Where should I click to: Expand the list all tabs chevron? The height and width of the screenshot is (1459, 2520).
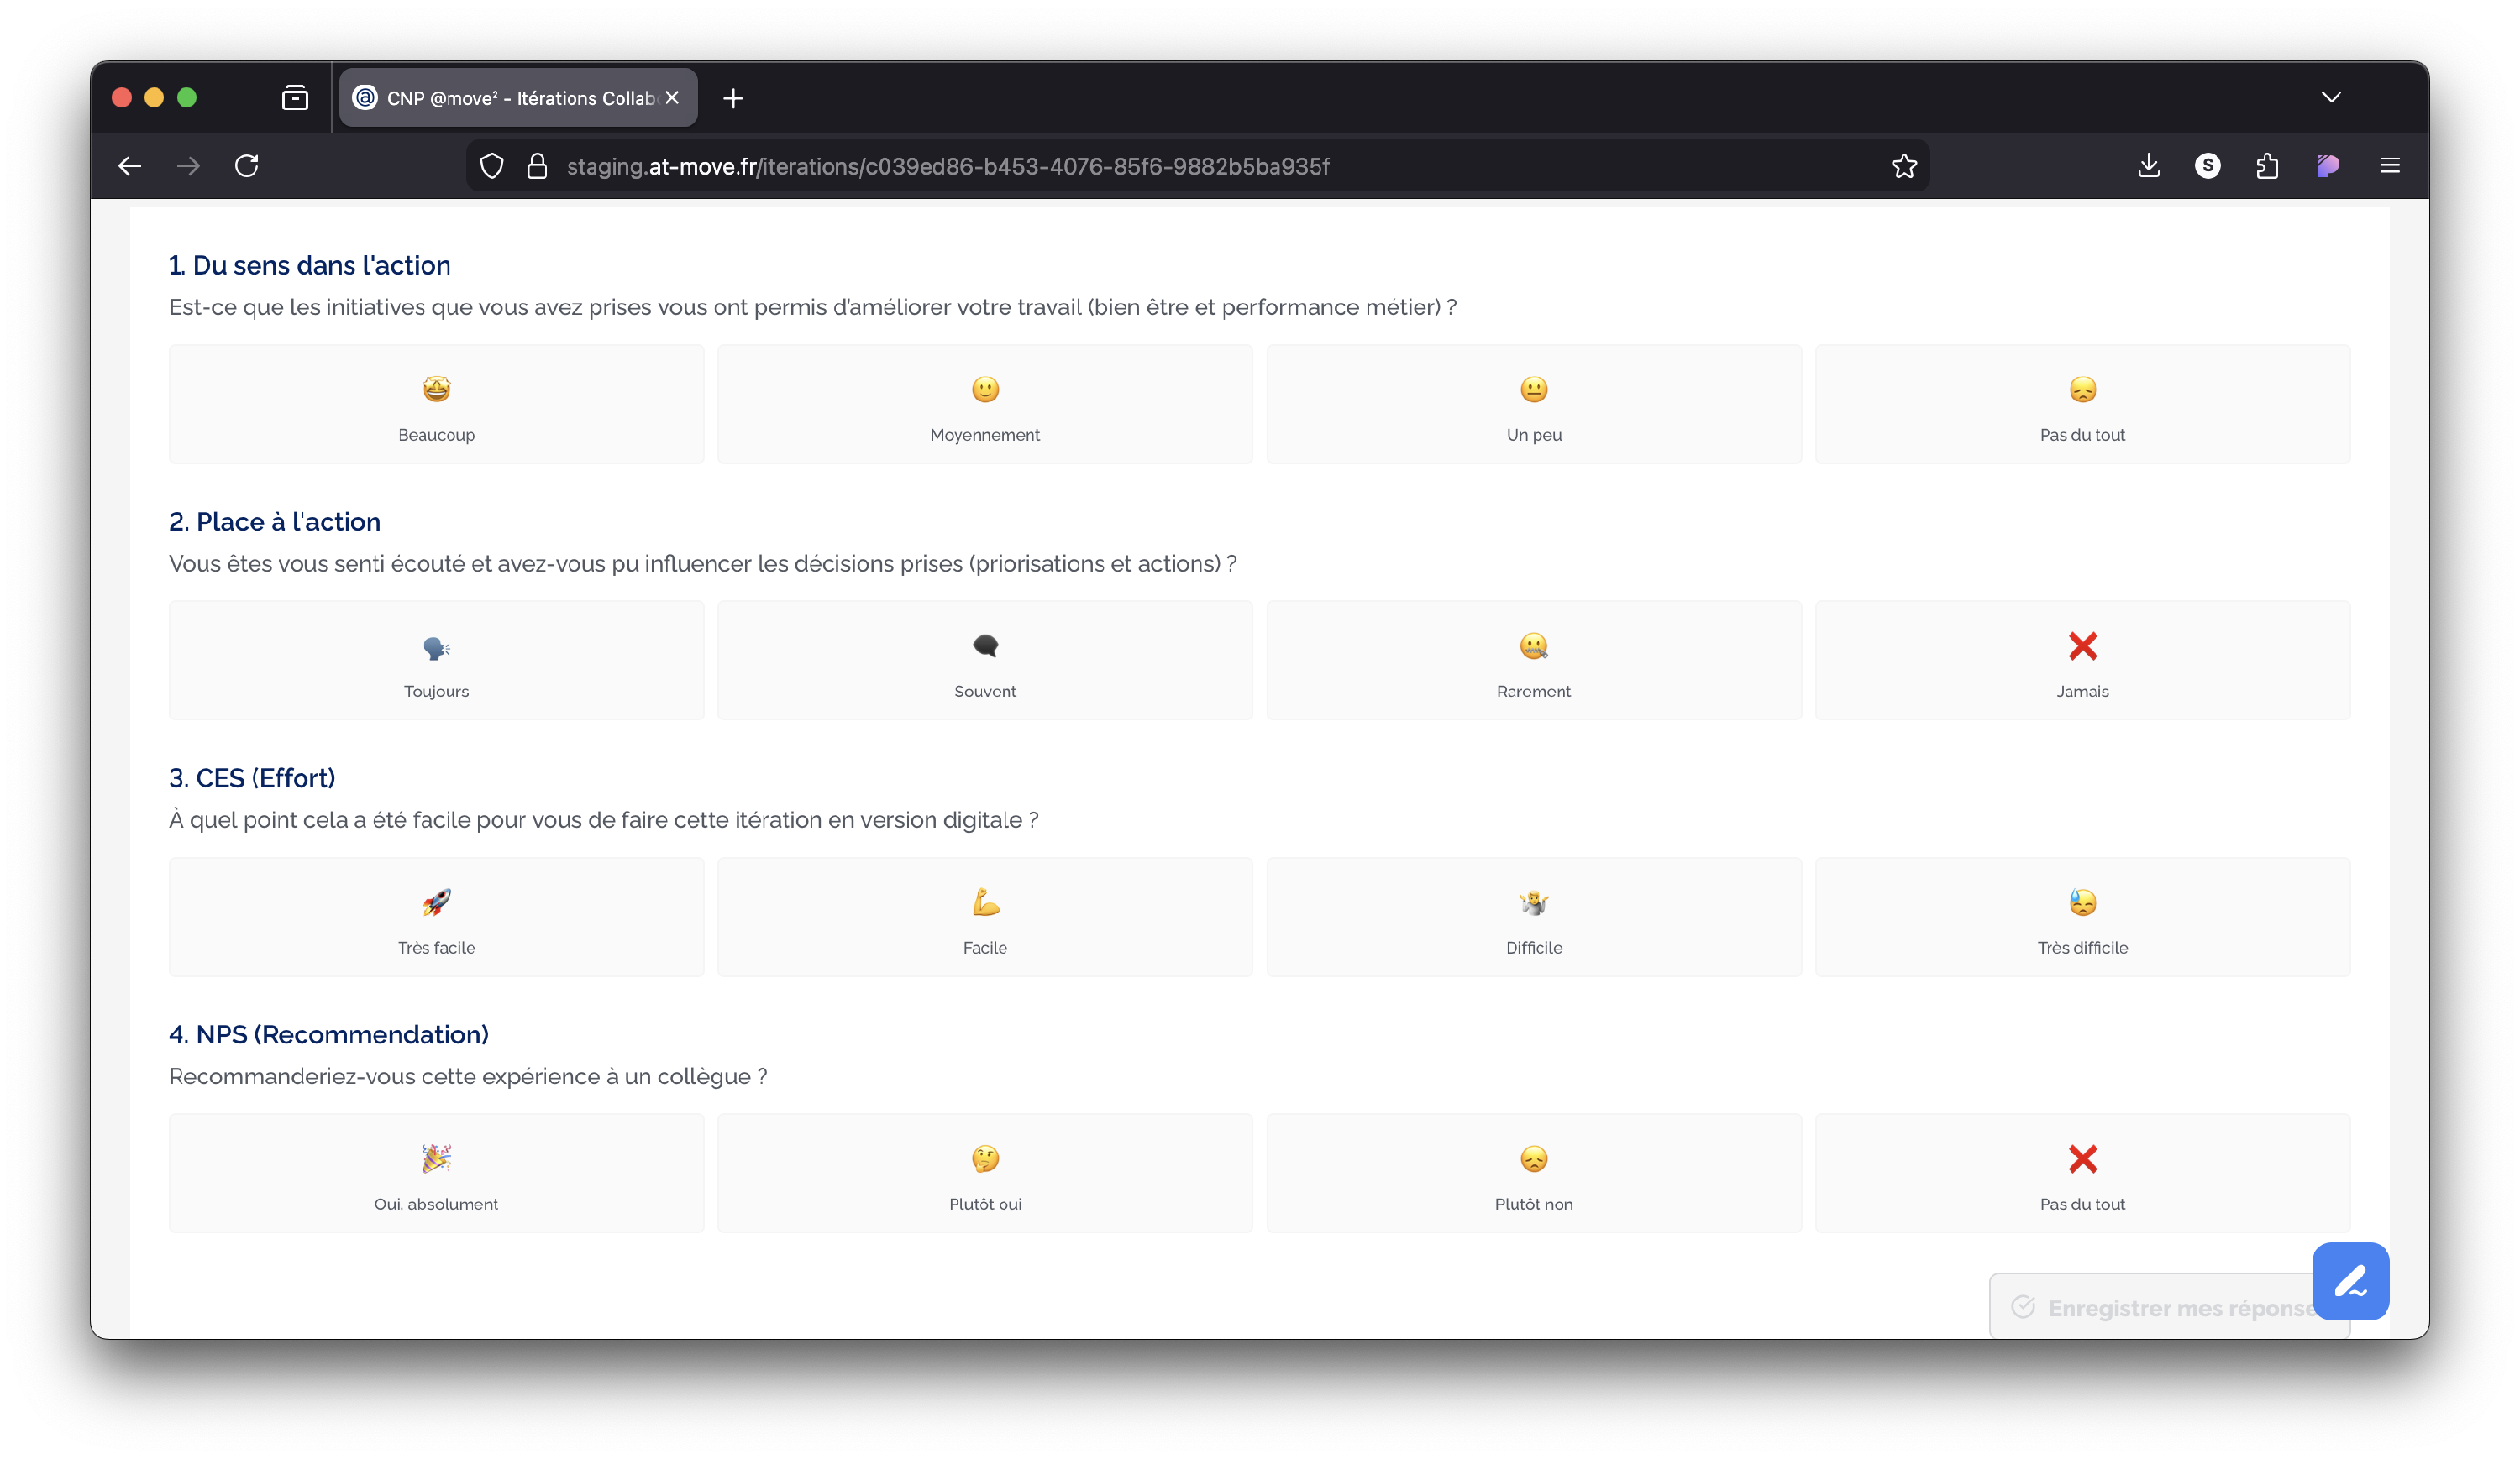(x=2330, y=97)
